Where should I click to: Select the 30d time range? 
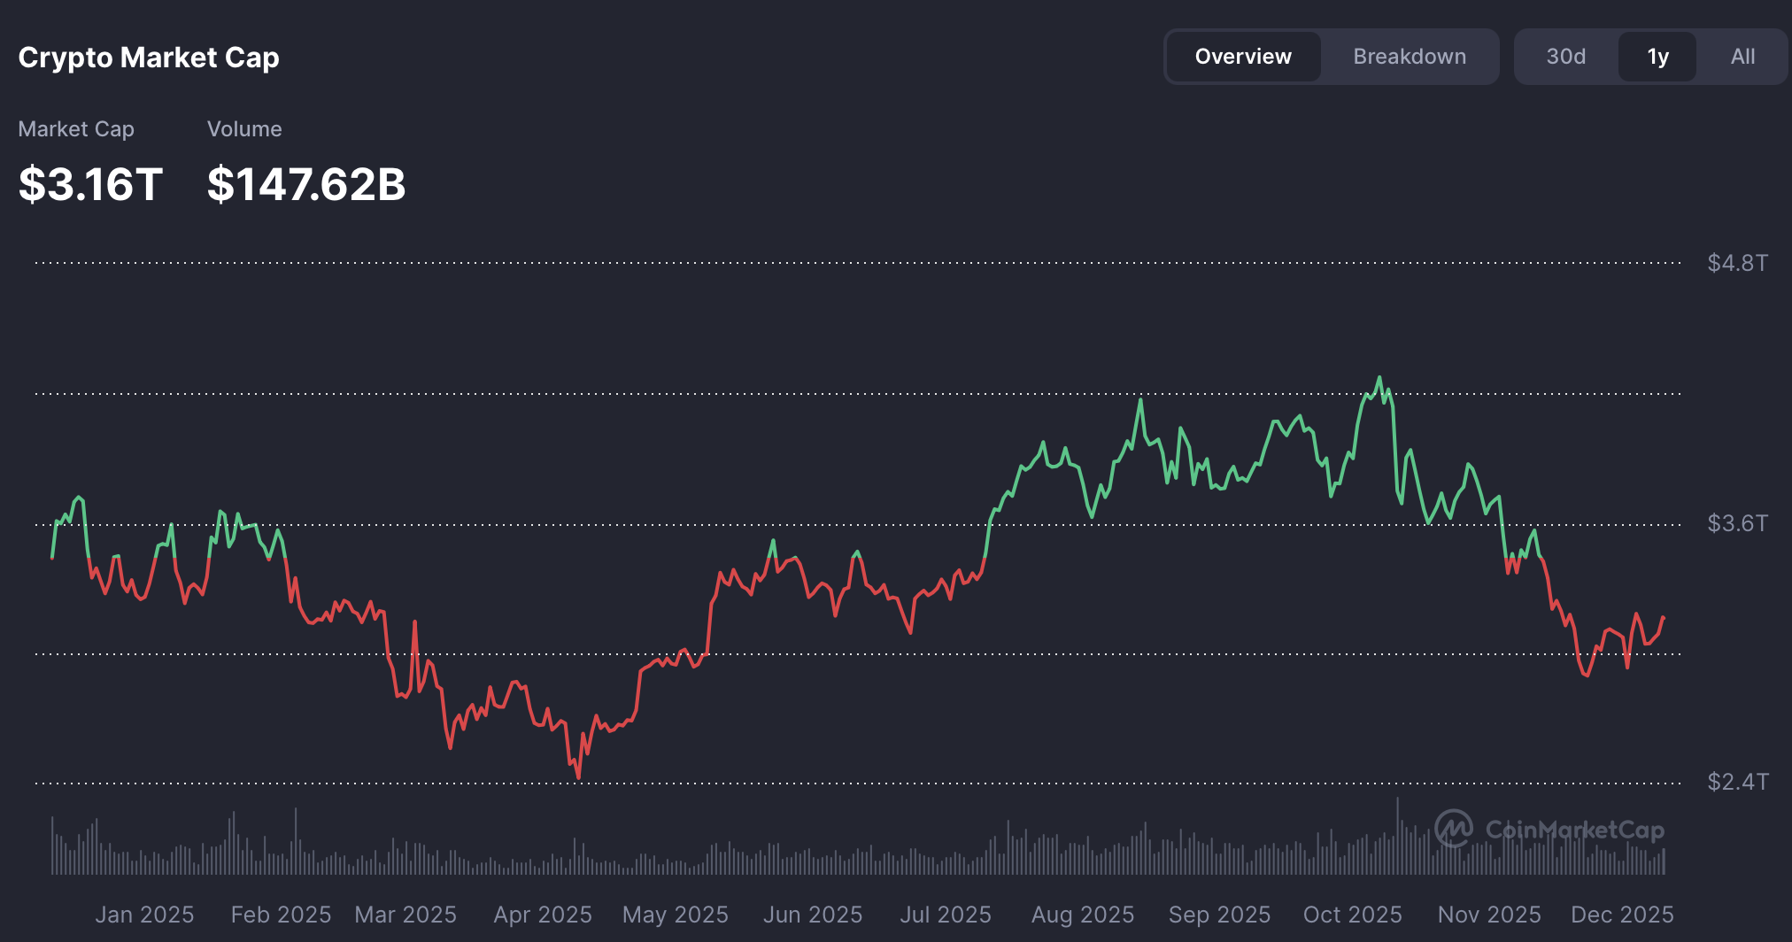[x=1566, y=56]
